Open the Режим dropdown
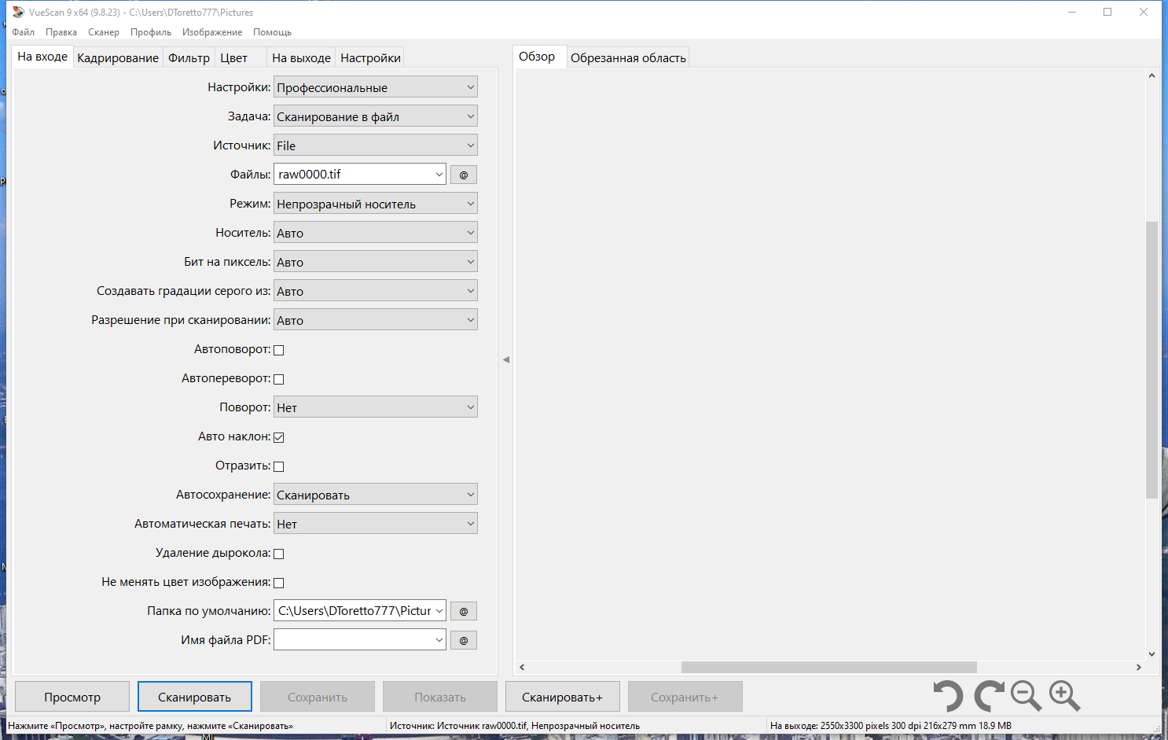The height and width of the screenshot is (740, 1168). pyautogui.click(x=376, y=204)
